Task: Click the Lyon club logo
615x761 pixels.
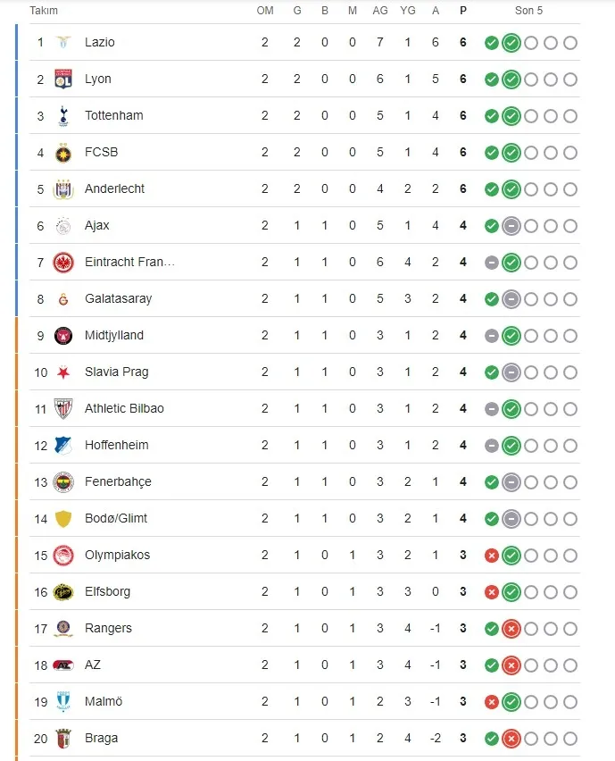Action: tap(63, 79)
